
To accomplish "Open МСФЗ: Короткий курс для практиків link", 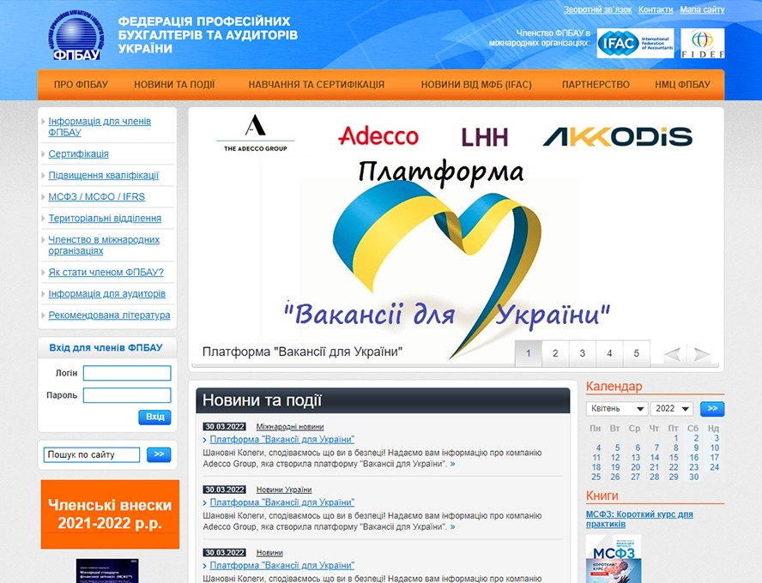I will [639, 519].
